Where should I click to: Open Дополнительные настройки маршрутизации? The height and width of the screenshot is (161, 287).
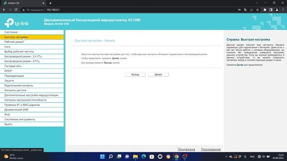tap(32, 95)
